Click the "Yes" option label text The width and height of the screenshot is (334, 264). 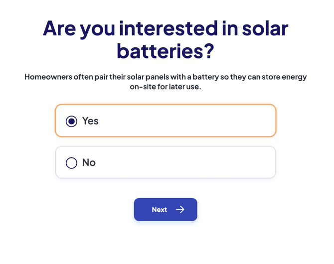coord(90,121)
